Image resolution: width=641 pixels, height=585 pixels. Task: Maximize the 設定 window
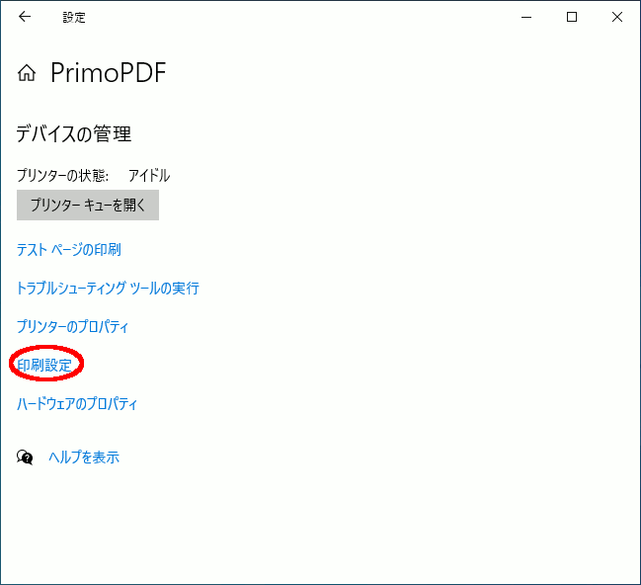coord(572,17)
